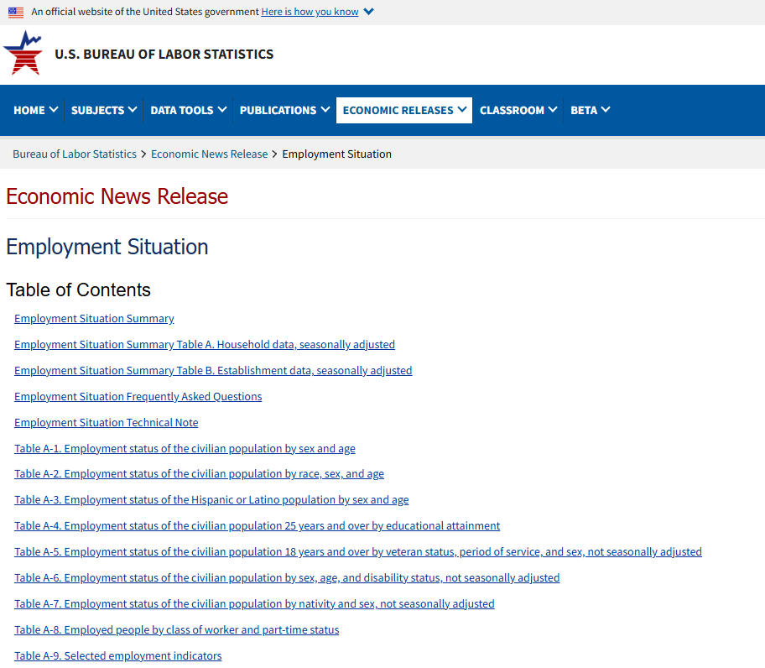Click the 'Economic News Release' red heading
This screenshot has width=765, height=668.
click(x=117, y=196)
